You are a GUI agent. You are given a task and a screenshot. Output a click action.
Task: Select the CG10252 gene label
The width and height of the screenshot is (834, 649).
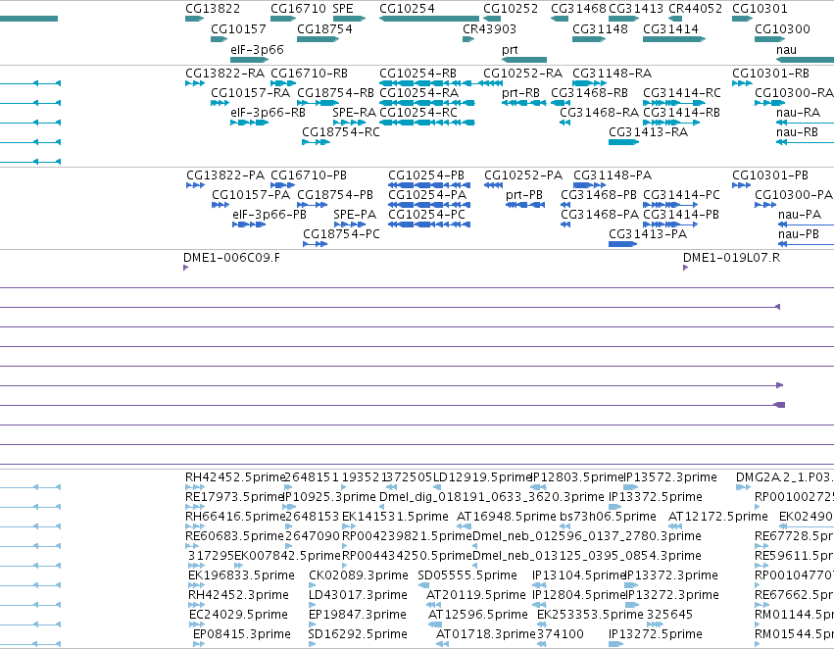[510, 9]
